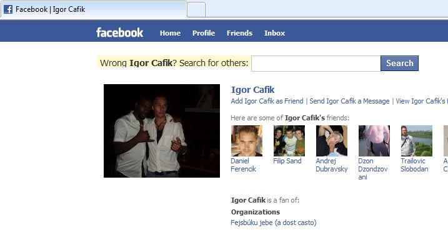
Task: Click the blue Search button
Action: 399,64
